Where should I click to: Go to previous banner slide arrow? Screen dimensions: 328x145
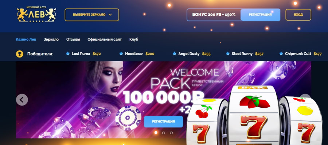click(x=22, y=100)
